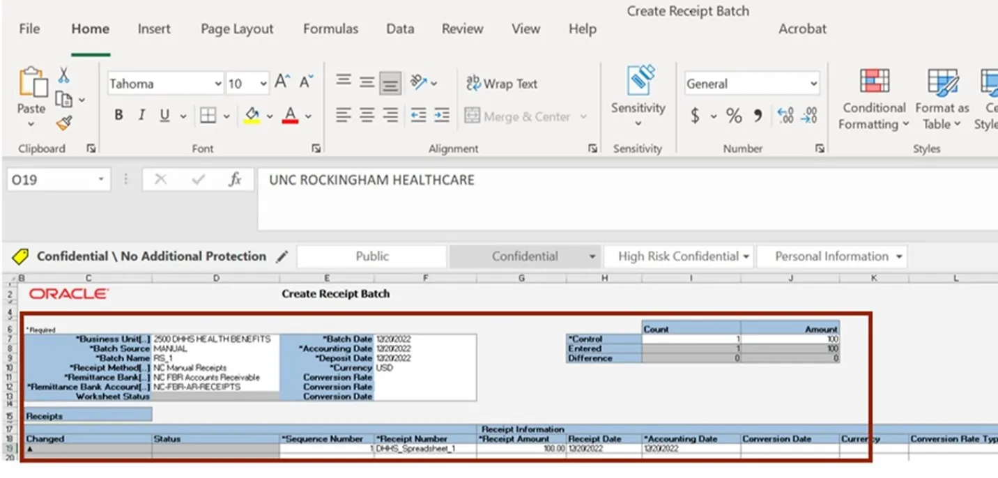Expand underline style options arrow
Viewport: 998px width, 478px height.
tap(183, 116)
